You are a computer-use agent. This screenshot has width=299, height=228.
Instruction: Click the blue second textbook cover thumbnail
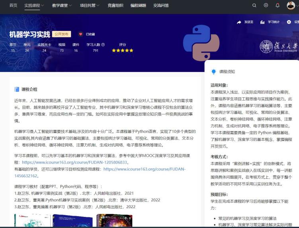coord(72,220)
